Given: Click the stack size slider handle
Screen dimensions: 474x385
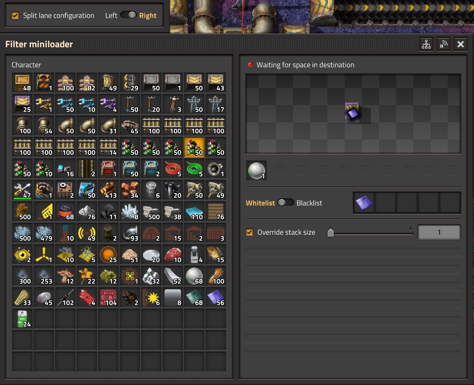Looking at the screenshot, I should click(x=330, y=232).
